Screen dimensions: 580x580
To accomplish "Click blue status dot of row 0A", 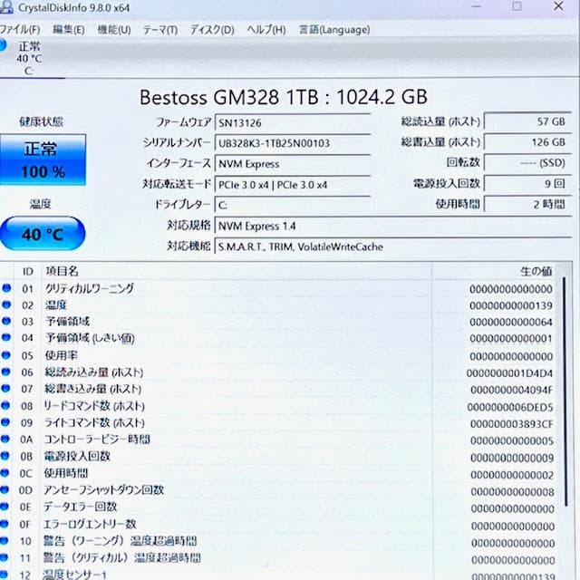I will [5, 439].
